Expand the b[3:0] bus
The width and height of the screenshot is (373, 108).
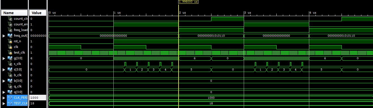4,81
